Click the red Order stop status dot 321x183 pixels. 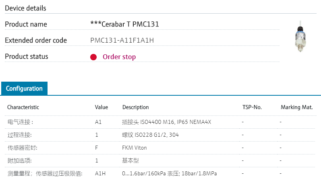click(93, 57)
